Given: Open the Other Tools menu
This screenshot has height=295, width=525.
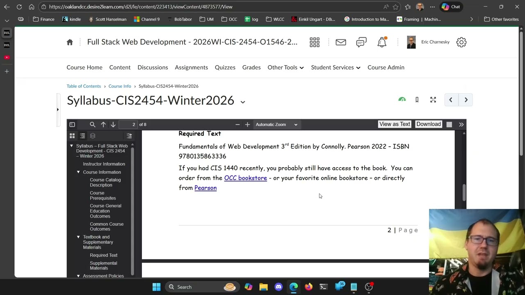Looking at the screenshot, I should [x=285, y=67].
